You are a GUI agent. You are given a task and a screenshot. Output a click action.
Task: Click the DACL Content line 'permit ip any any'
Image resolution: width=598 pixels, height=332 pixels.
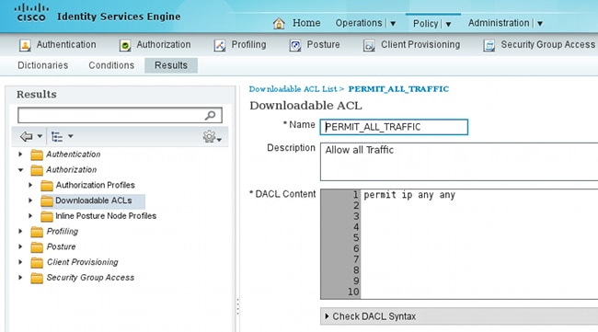click(x=409, y=195)
